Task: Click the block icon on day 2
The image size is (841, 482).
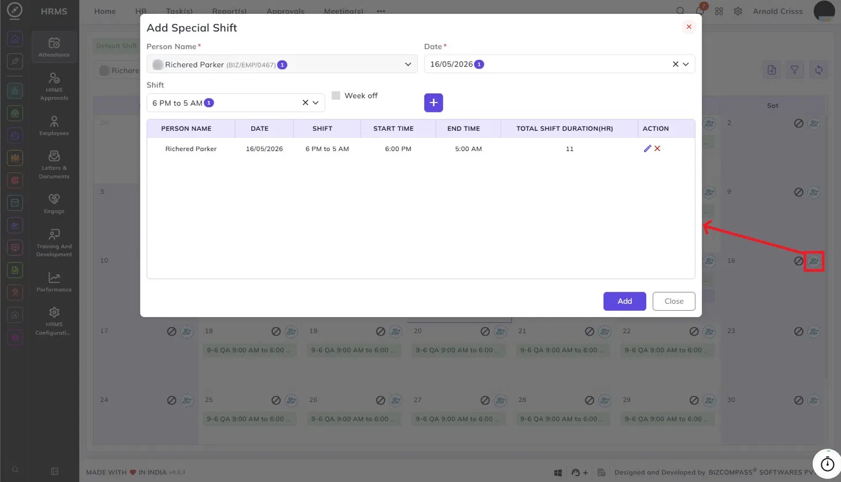Action: coord(799,123)
